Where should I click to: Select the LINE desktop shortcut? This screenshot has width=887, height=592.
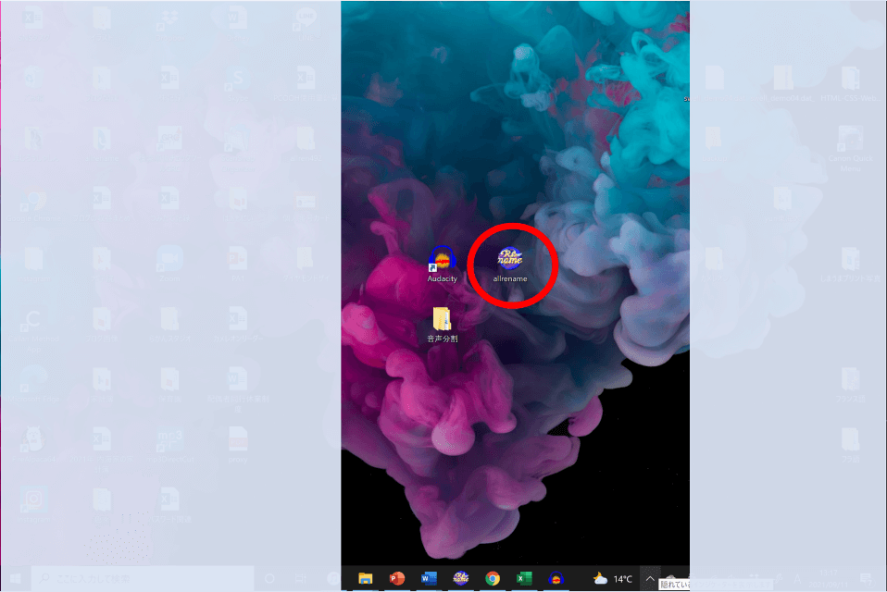(306, 25)
